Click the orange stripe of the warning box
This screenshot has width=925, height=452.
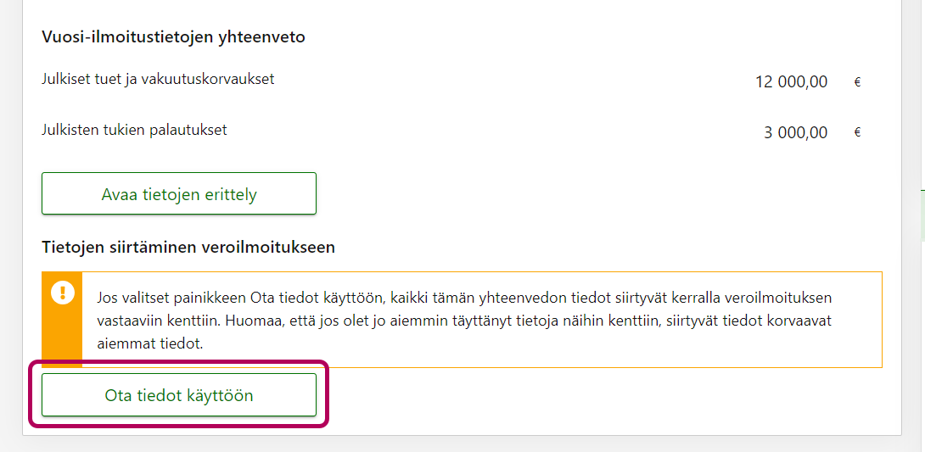tap(63, 335)
